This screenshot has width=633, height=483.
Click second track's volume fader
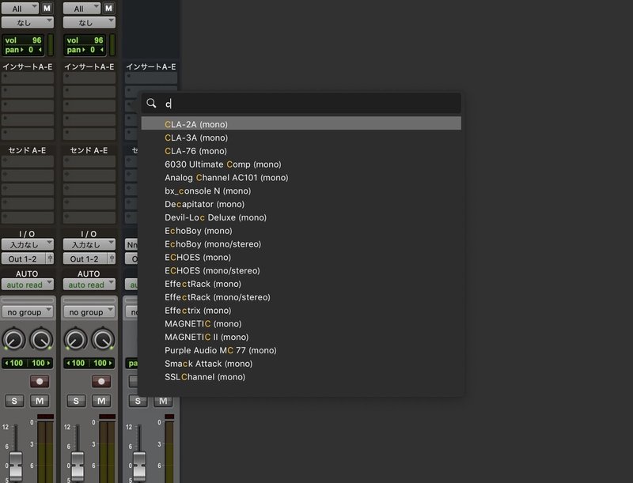tap(78, 466)
